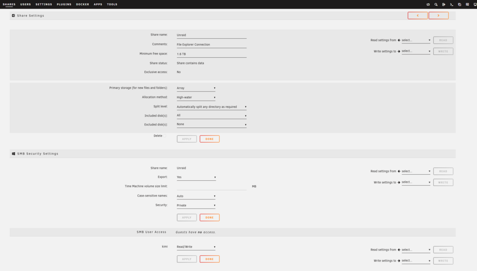Viewport: 477px width, 271px height.
Task: Click Done button in Share Settings
Action: tap(209, 139)
